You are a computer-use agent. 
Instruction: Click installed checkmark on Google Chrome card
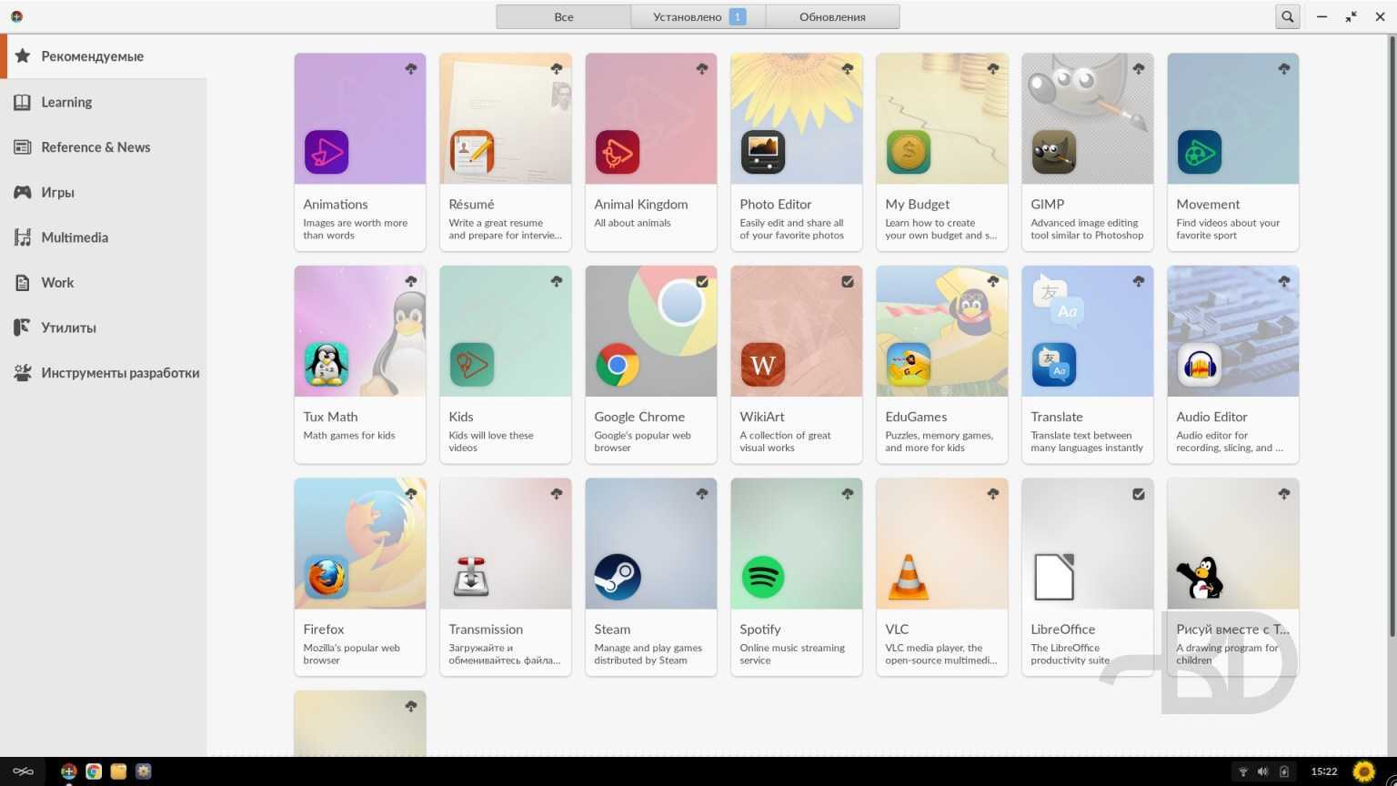[702, 282]
